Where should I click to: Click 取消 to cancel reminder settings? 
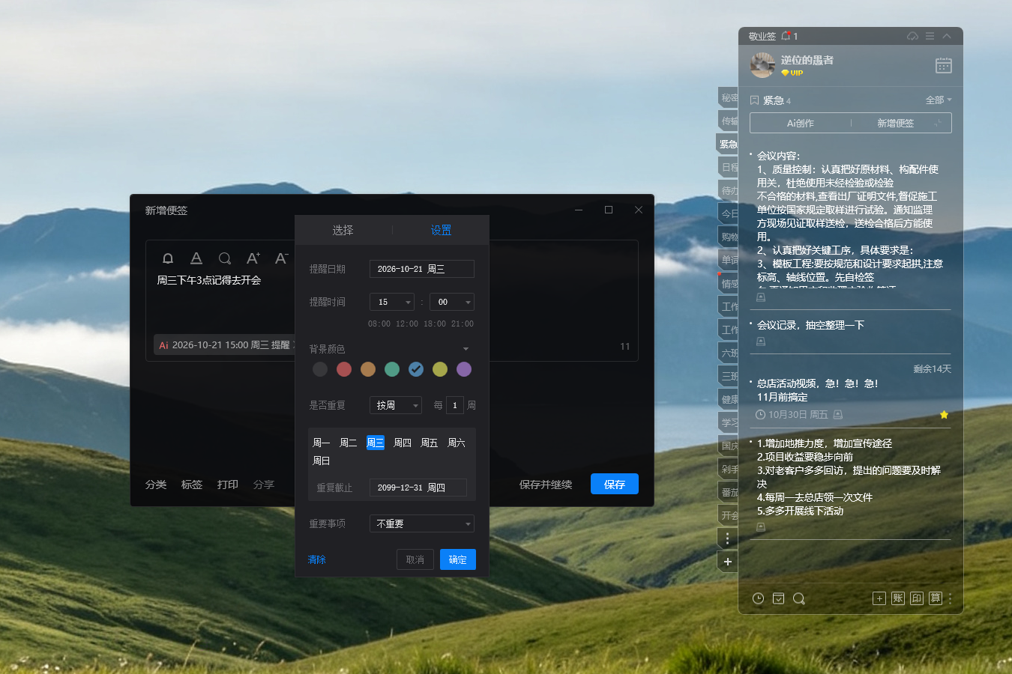point(415,559)
